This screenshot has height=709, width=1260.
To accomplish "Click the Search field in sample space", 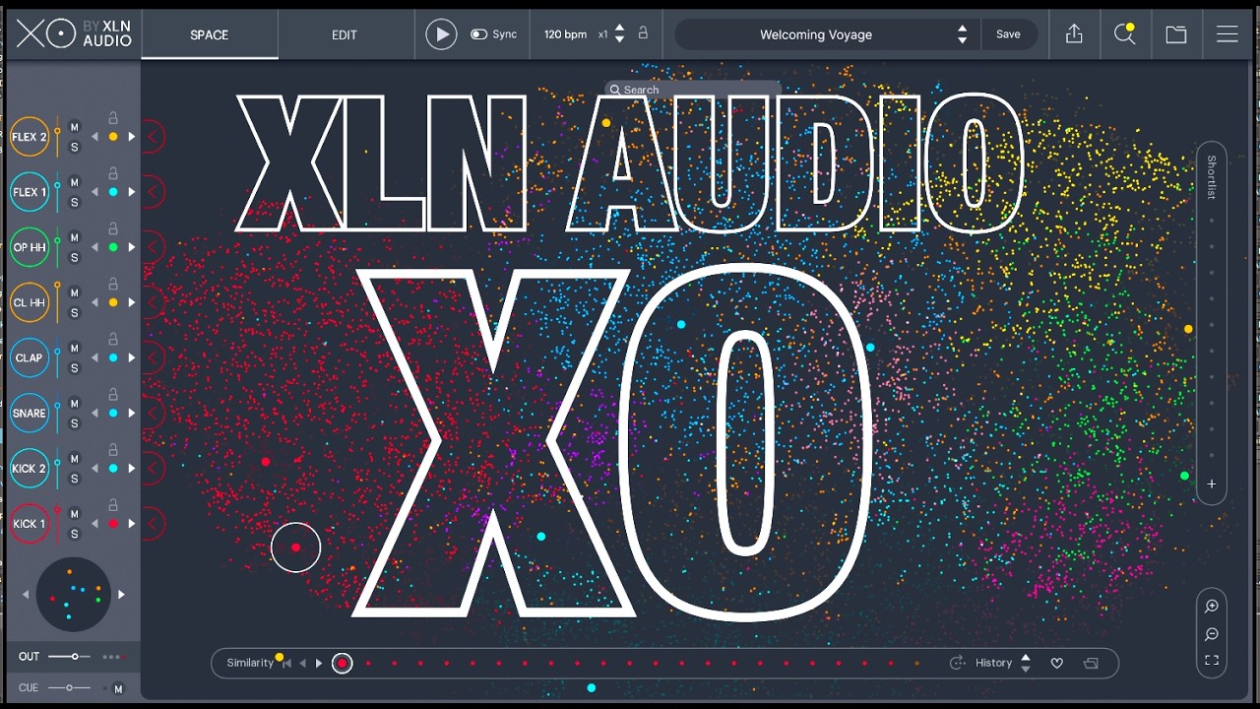I will 693,90.
